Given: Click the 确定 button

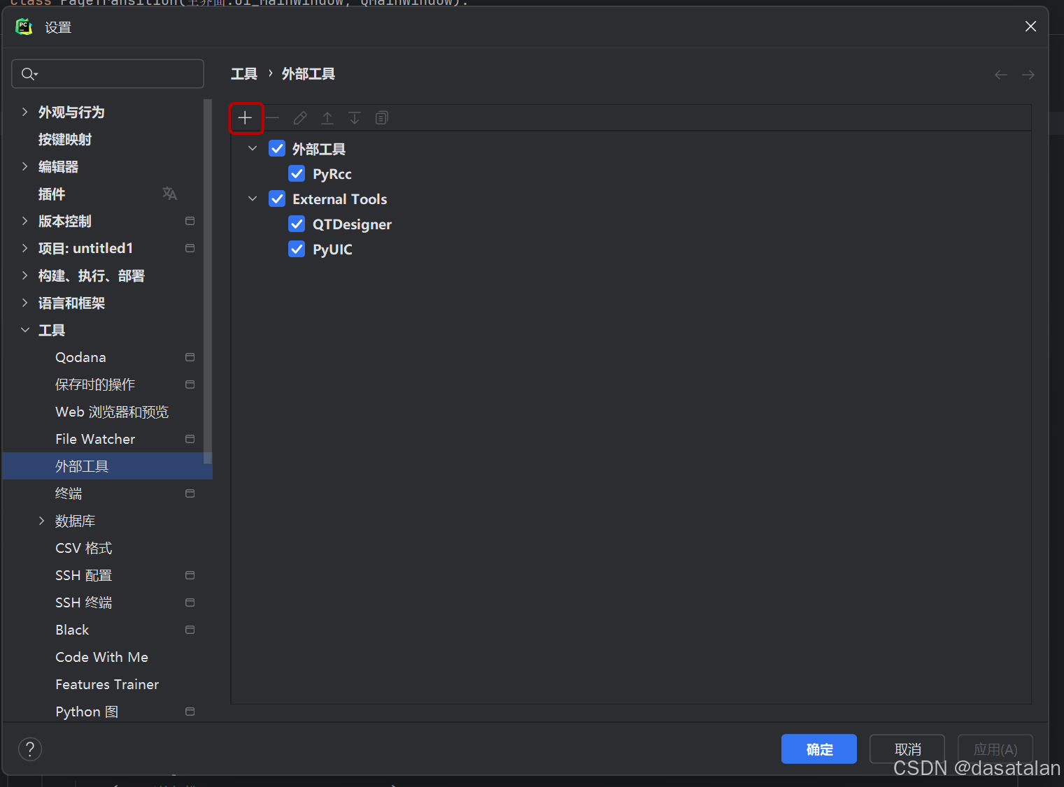Looking at the screenshot, I should pos(818,749).
